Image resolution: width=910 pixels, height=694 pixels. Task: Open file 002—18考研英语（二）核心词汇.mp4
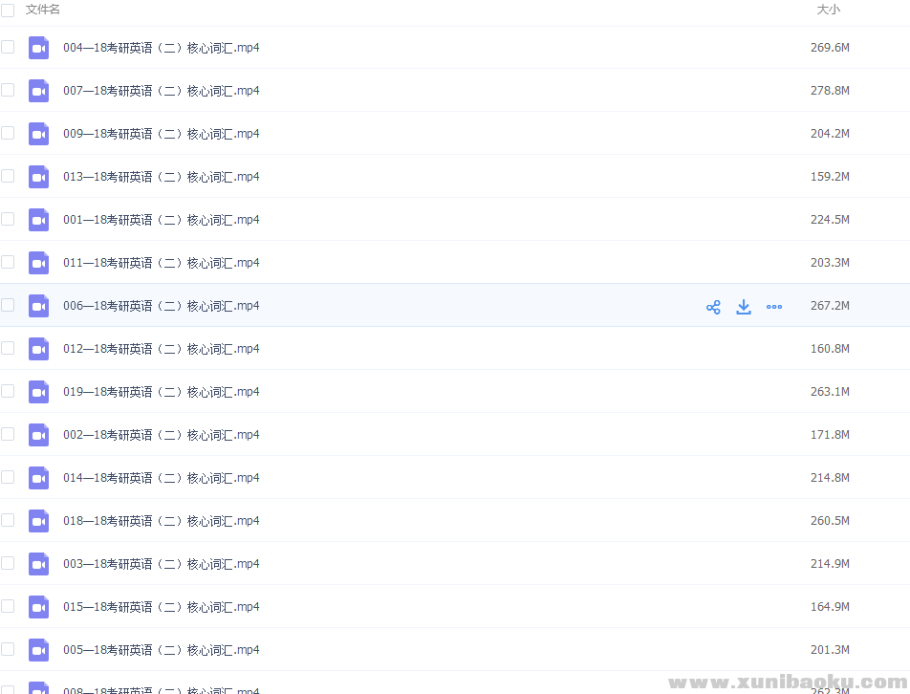coord(162,435)
